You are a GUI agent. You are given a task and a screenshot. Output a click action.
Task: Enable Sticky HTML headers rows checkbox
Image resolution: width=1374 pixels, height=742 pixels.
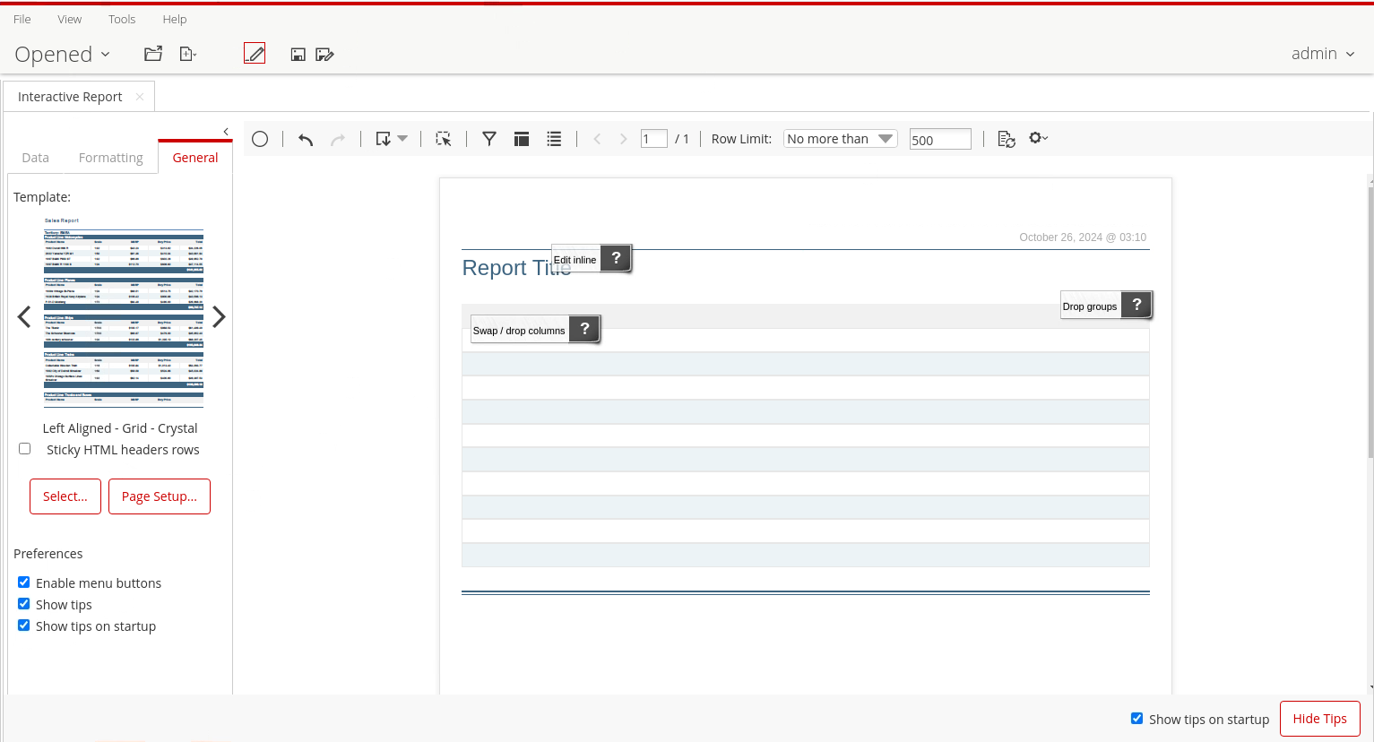click(25, 449)
